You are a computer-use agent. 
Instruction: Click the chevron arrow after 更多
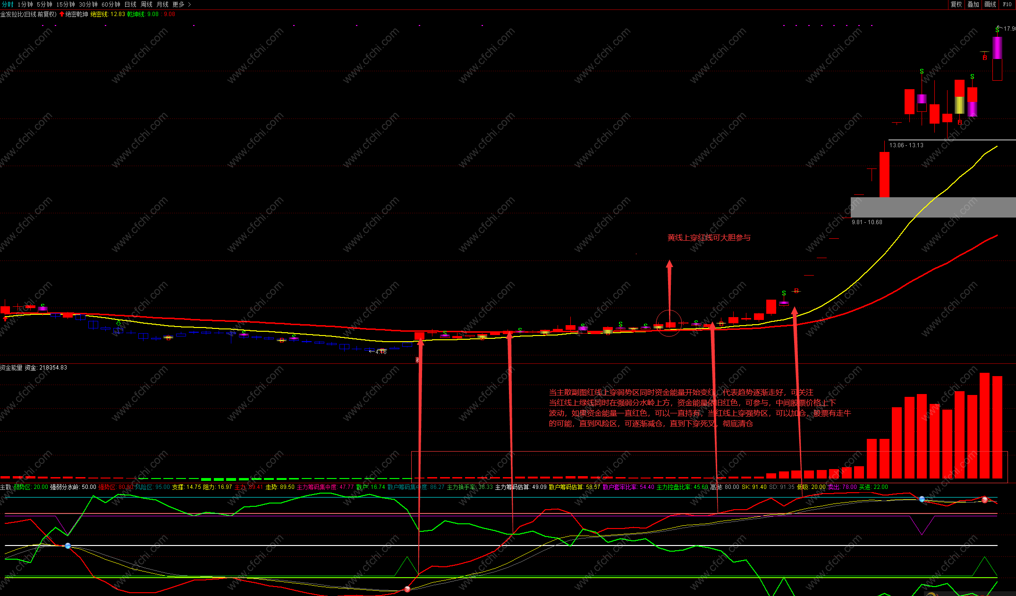pyautogui.click(x=190, y=4)
